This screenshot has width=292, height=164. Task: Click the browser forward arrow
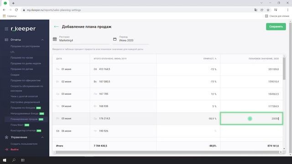(x=10, y=10)
